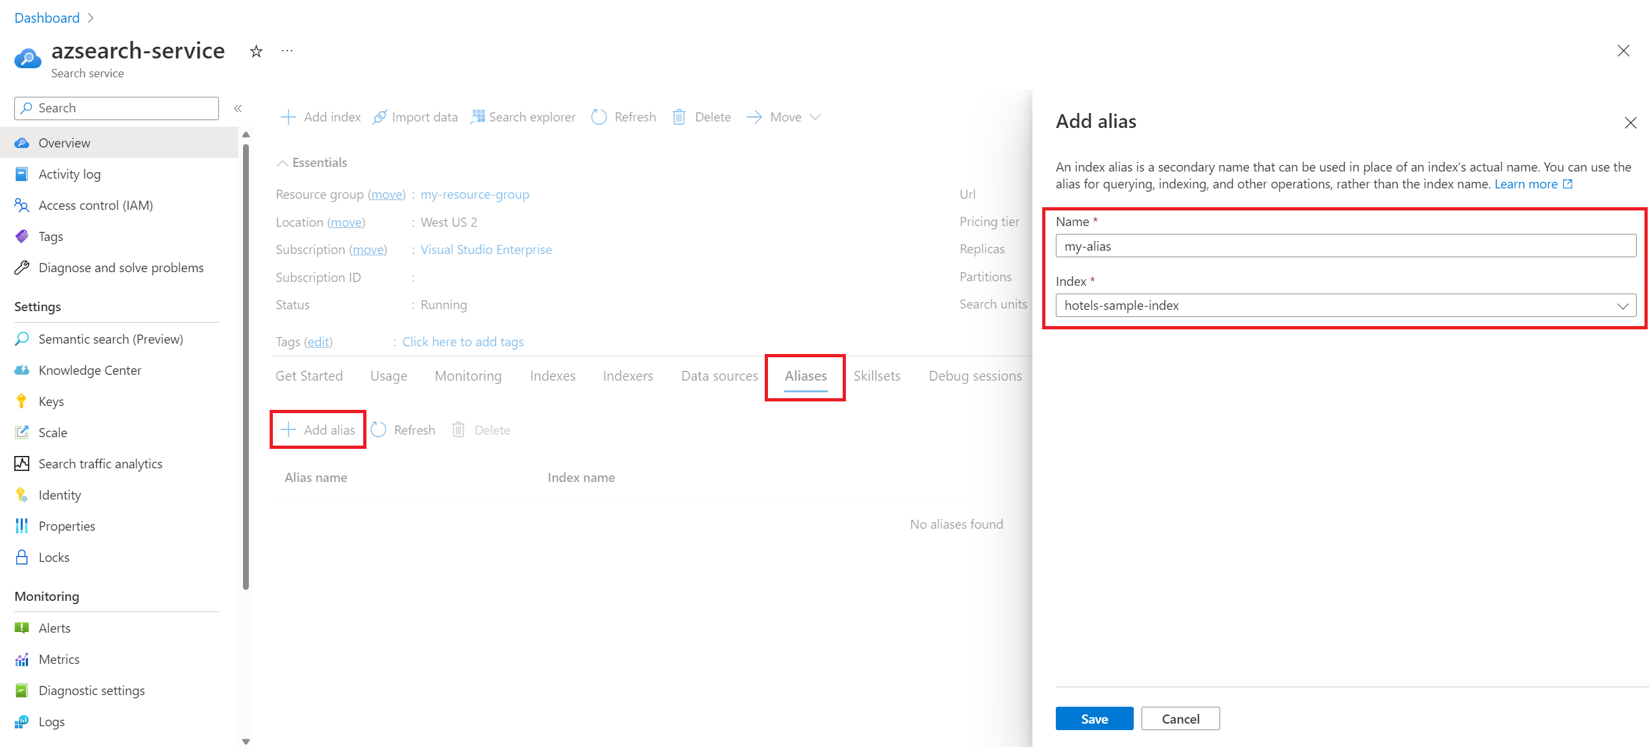Click the Save button
The width and height of the screenshot is (1649, 747).
tap(1095, 718)
